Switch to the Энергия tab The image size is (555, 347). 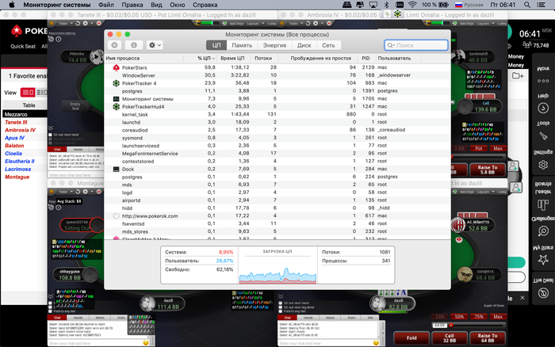pyautogui.click(x=274, y=45)
